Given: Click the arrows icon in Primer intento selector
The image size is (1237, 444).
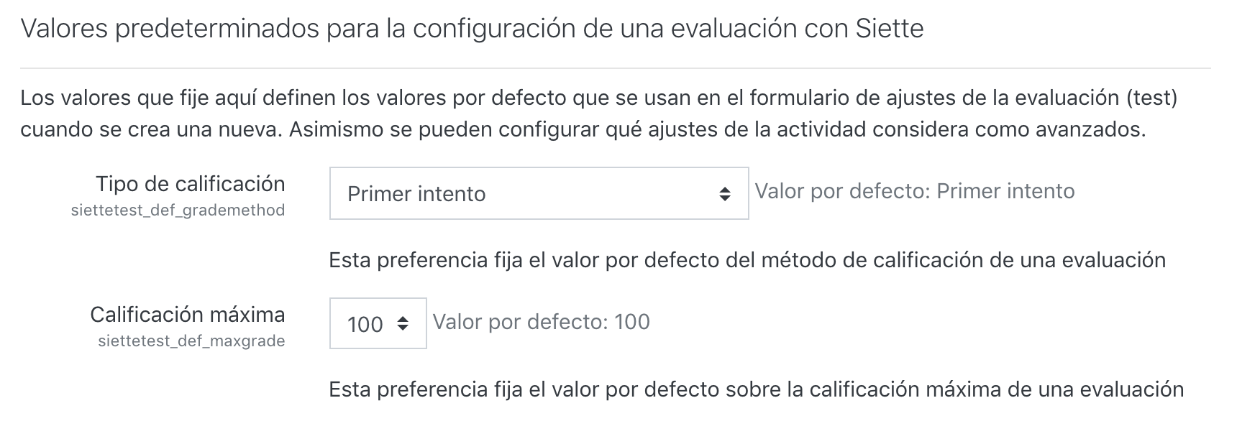Looking at the screenshot, I should (x=725, y=194).
